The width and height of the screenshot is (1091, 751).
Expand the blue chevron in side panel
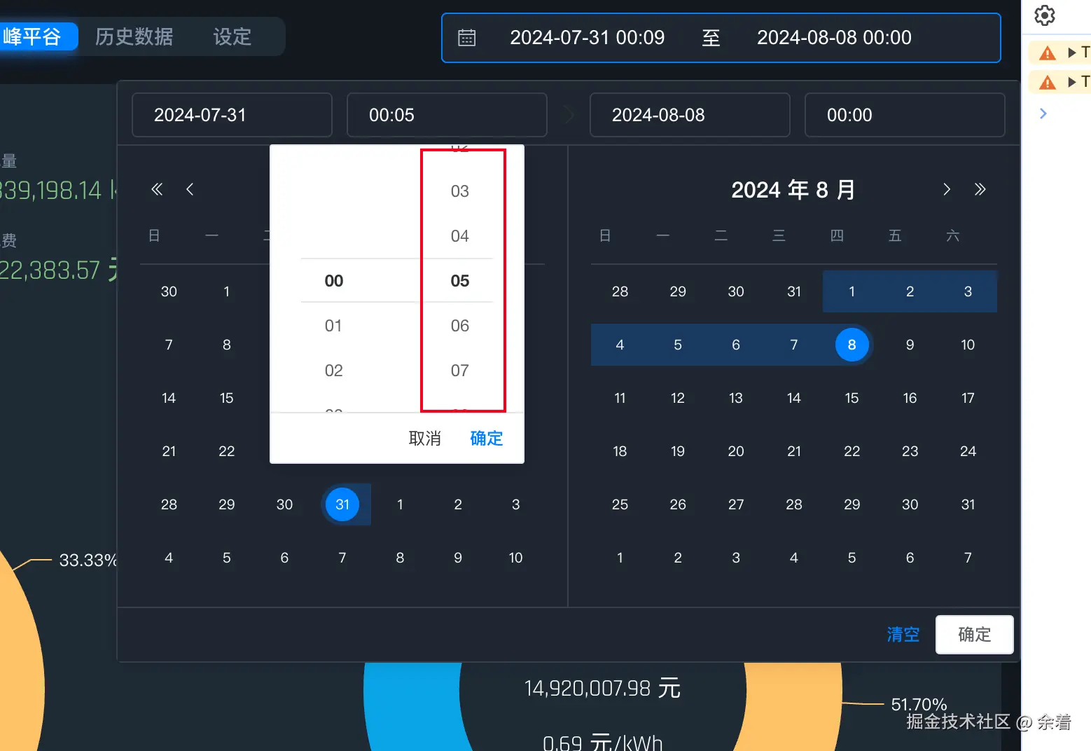(x=1043, y=113)
